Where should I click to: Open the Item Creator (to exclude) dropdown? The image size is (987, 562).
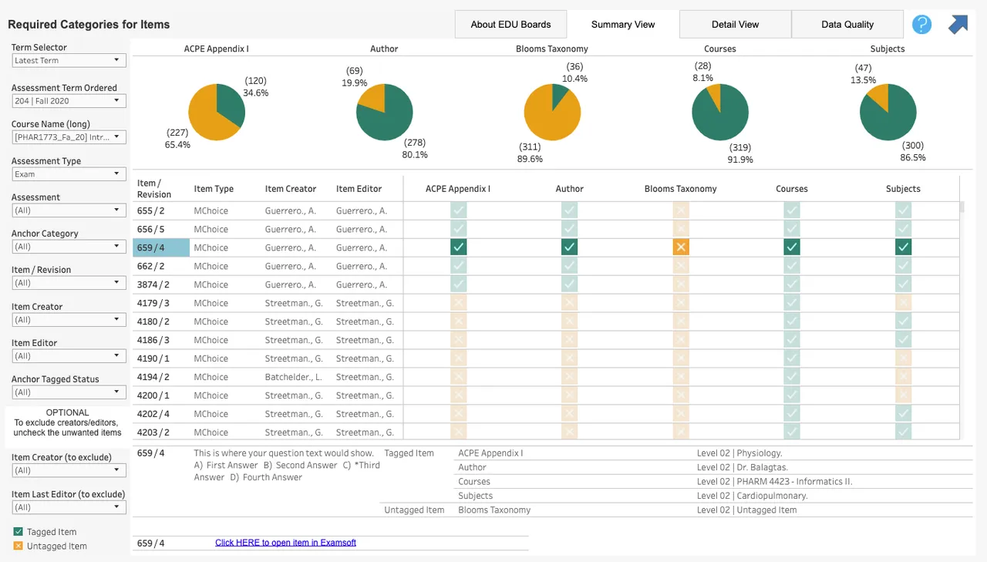pyautogui.click(x=69, y=470)
